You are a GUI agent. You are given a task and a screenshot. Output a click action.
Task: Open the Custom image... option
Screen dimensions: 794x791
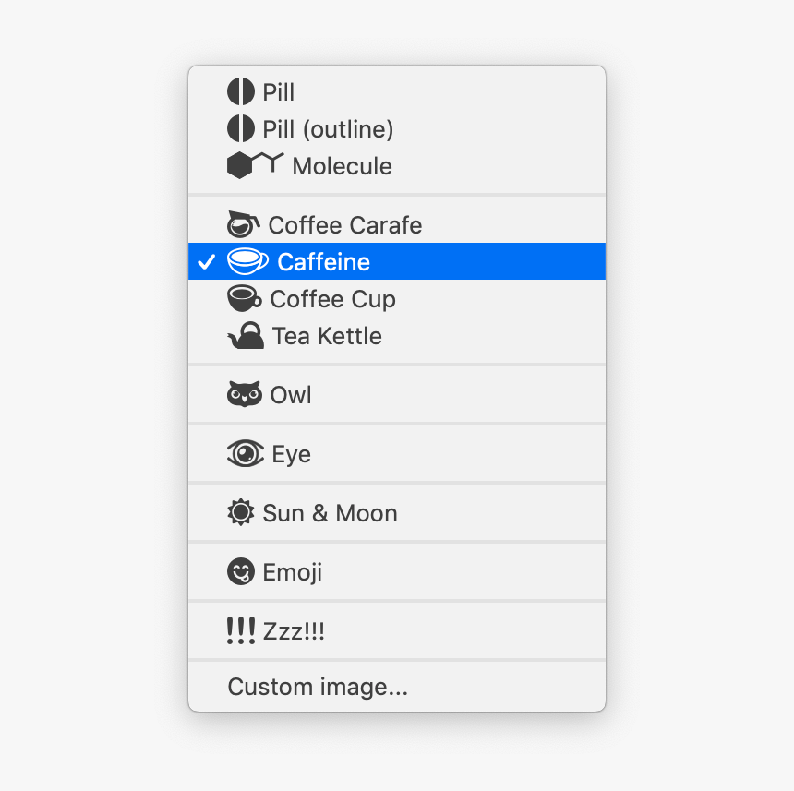[318, 687]
